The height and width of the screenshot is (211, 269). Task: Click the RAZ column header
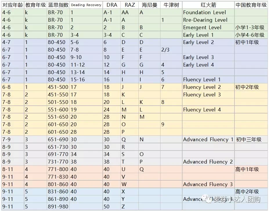pyautogui.click(x=129, y=5)
